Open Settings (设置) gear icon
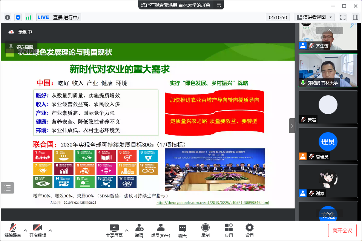Viewport: 362px width, 241px height. 250,230
